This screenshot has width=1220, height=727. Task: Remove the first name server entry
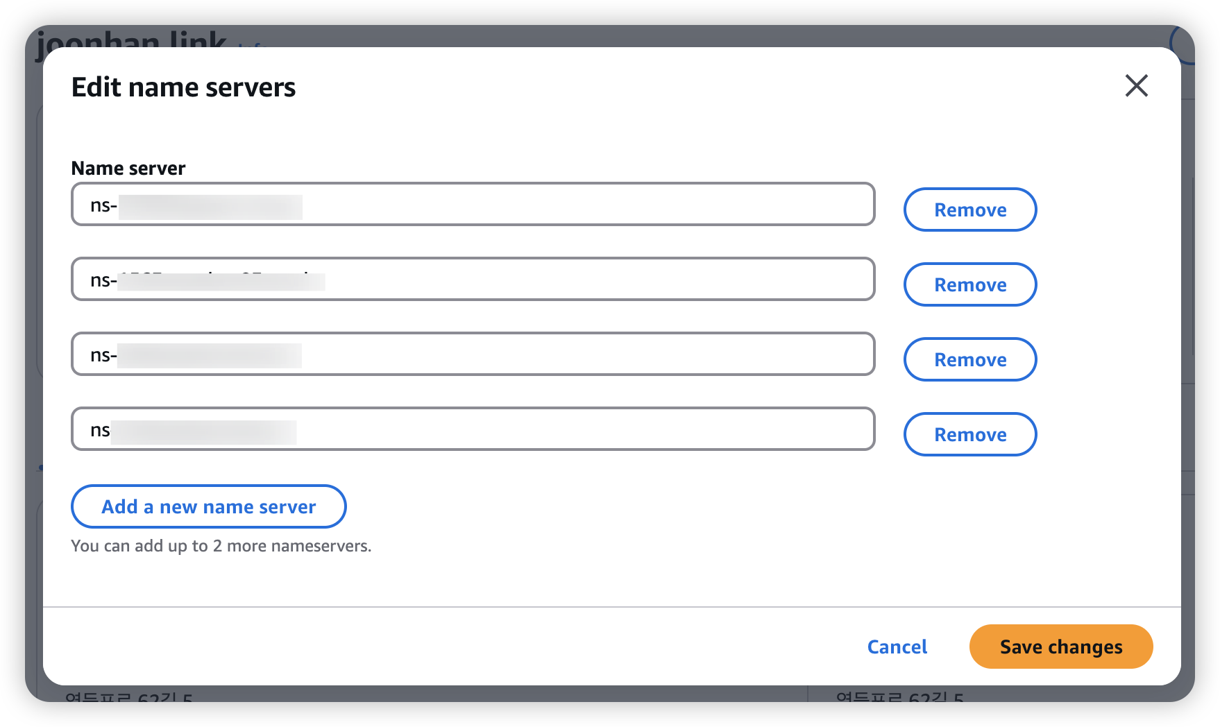click(969, 209)
